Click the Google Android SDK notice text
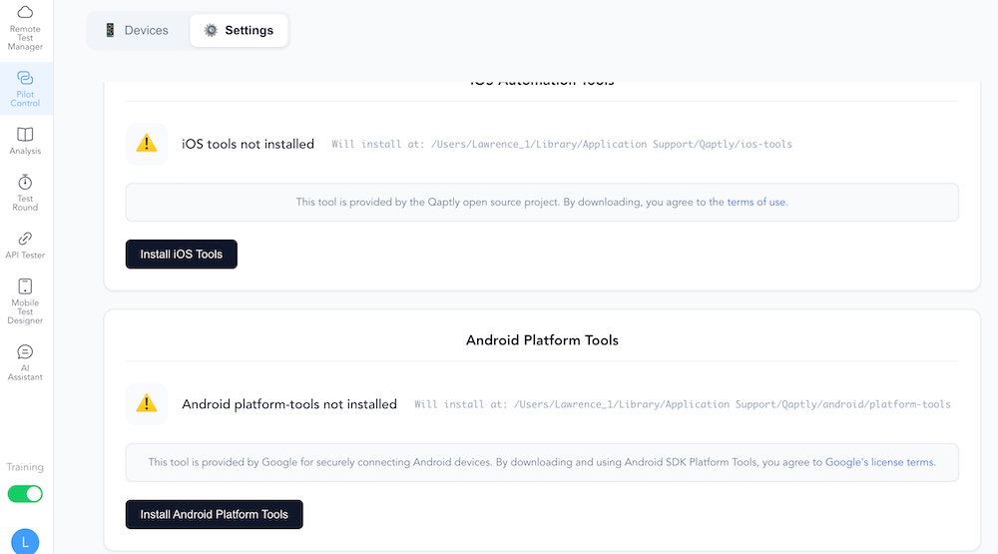 point(542,462)
